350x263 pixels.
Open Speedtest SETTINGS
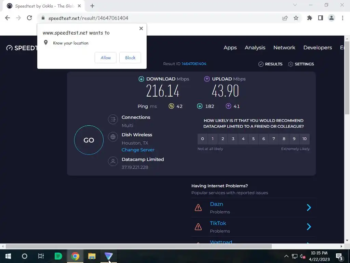click(301, 64)
